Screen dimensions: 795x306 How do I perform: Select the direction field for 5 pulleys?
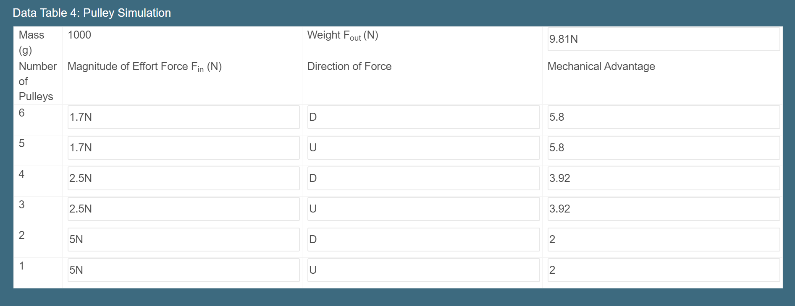[x=423, y=148]
